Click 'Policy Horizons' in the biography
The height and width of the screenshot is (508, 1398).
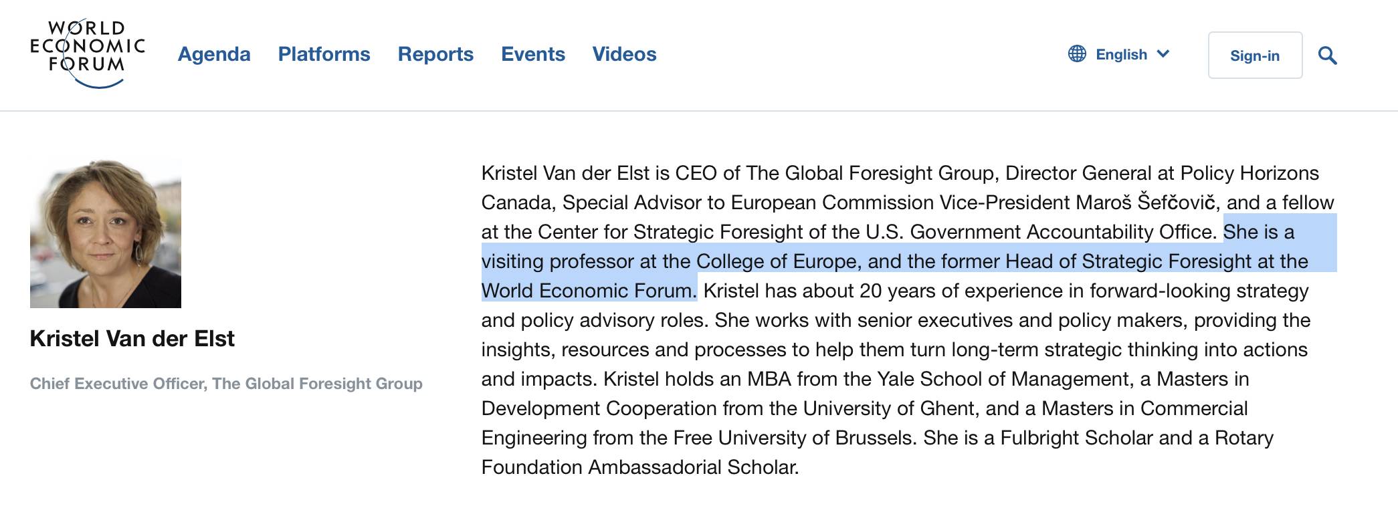pyautogui.click(x=1250, y=173)
